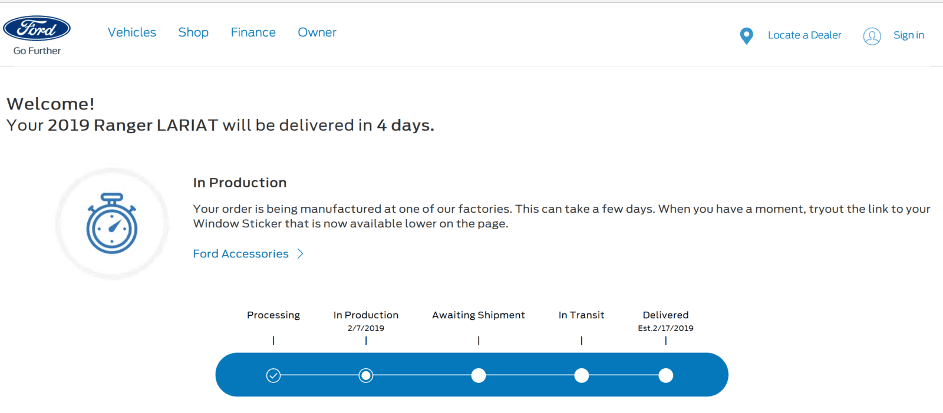The image size is (943, 413).
Task: Click the Processing stage label
Action: pyautogui.click(x=273, y=315)
